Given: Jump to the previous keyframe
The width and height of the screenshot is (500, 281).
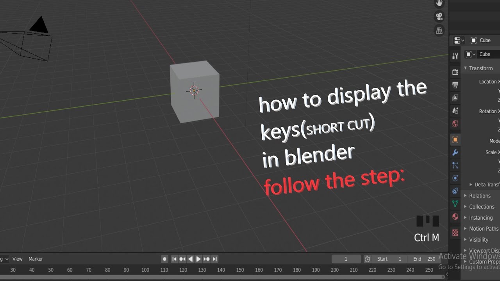Looking at the screenshot, I should (182, 259).
